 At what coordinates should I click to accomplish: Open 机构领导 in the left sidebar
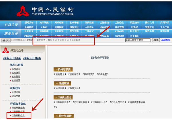[x=16, y=73]
